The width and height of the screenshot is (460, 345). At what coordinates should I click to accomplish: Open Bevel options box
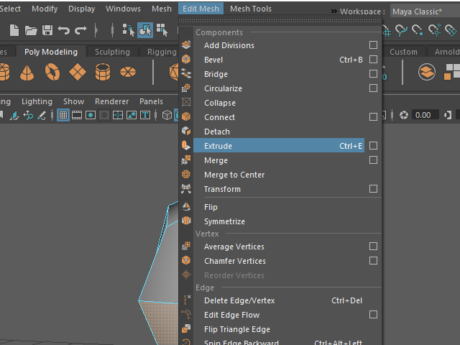pos(373,60)
